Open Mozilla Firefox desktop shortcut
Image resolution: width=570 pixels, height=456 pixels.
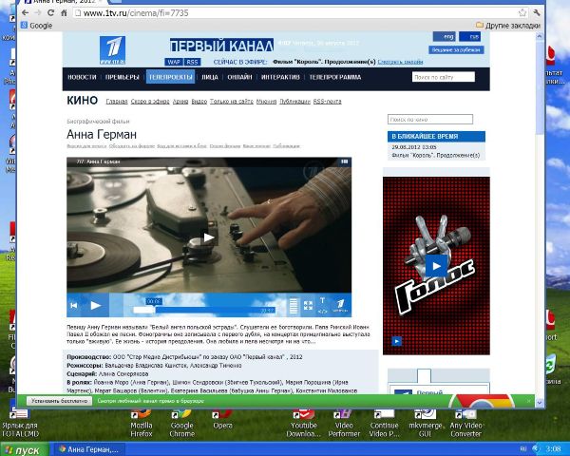142,423
